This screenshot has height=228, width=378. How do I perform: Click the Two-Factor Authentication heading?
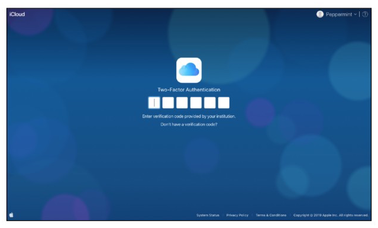[x=189, y=90]
